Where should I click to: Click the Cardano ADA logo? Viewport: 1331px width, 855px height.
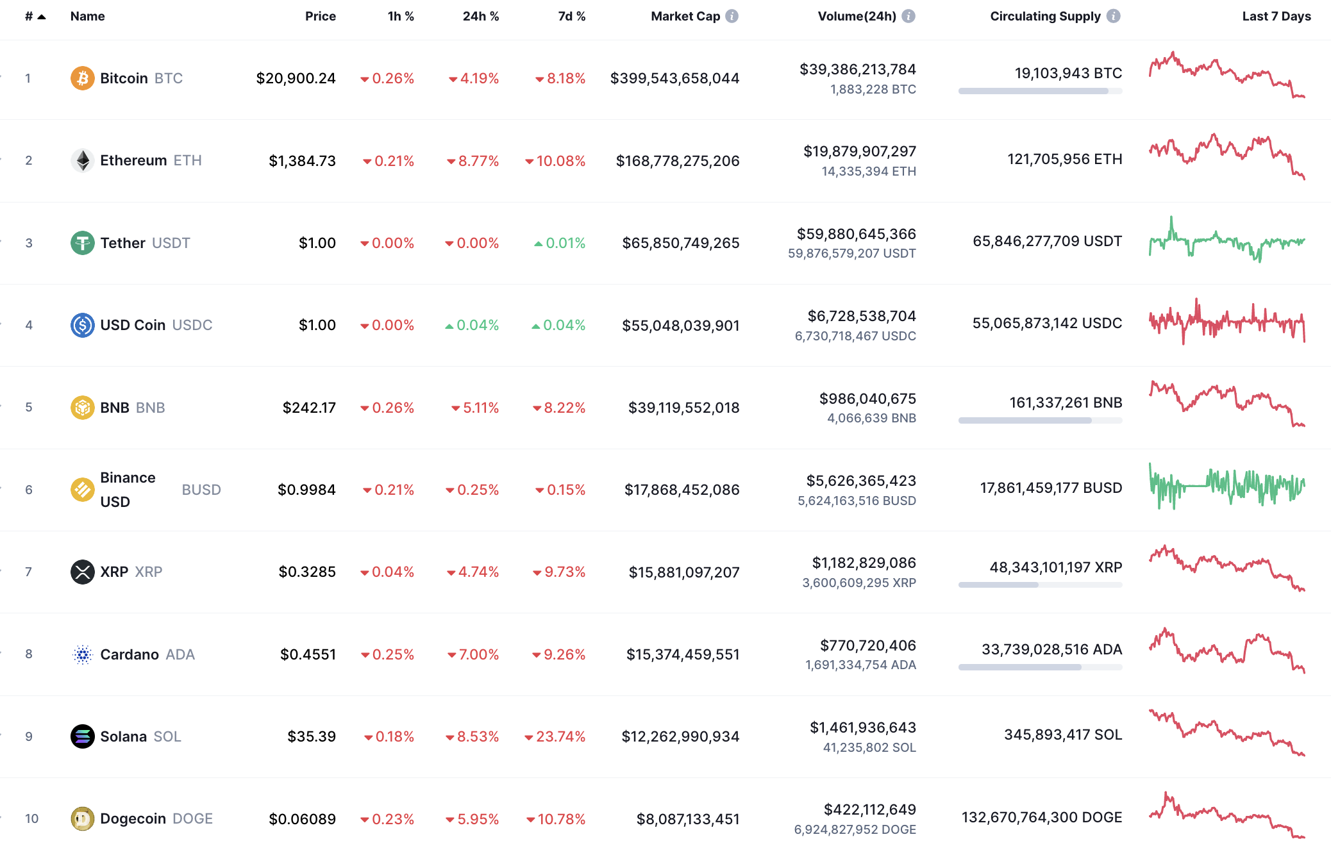[x=82, y=654]
